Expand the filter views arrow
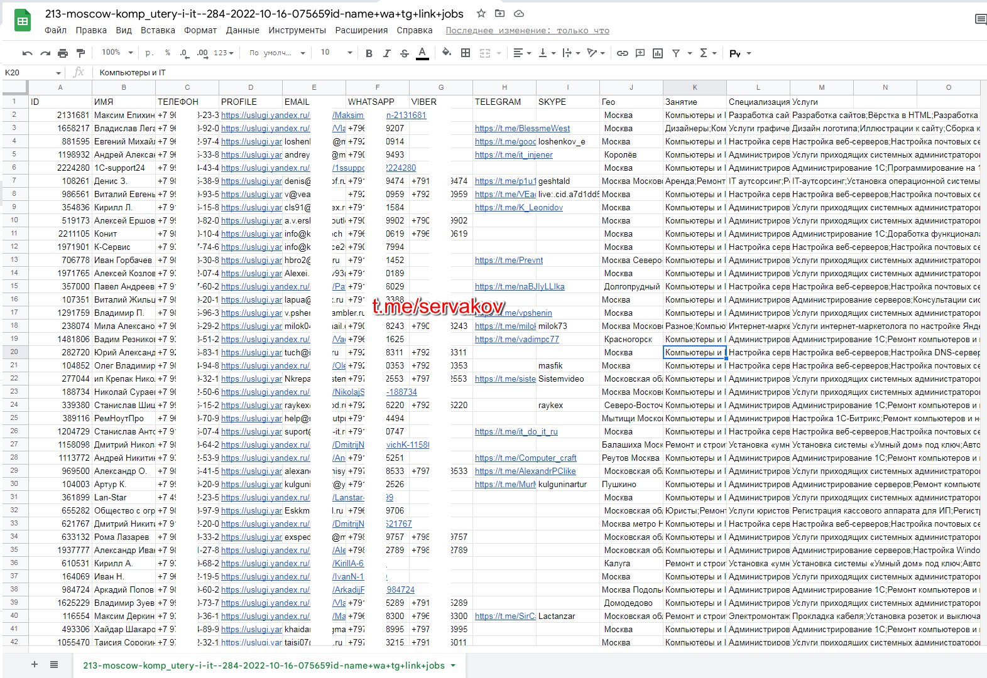 pos(689,53)
